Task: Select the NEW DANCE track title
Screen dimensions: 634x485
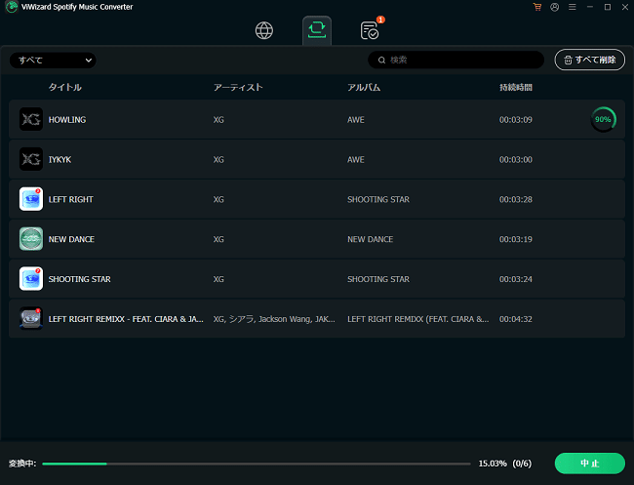Action: [x=71, y=239]
